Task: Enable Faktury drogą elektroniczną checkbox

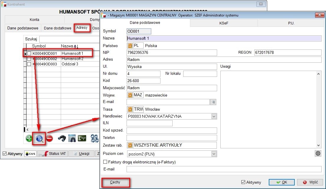Action: point(105,162)
